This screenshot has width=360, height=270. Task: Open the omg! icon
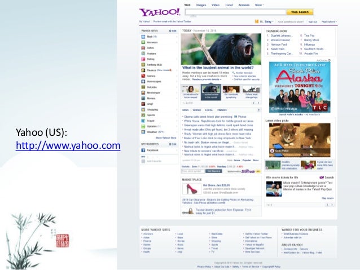pos(143,104)
